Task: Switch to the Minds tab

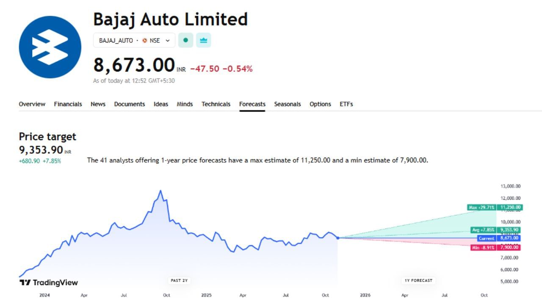Action: (x=185, y=104)
